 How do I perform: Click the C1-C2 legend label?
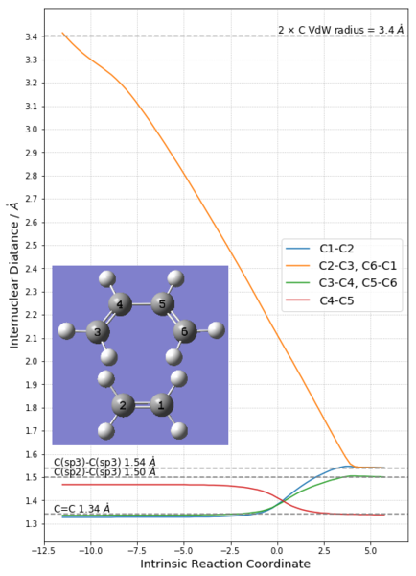336,249
